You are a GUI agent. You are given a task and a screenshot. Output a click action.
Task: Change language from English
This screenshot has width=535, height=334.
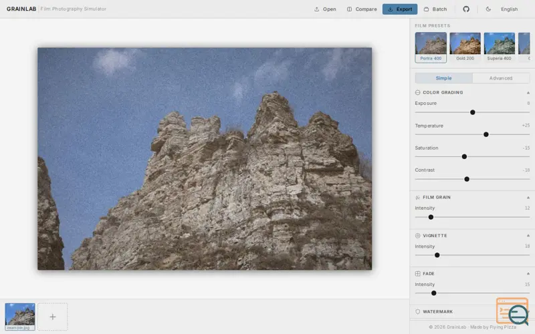tap(509, 9)
